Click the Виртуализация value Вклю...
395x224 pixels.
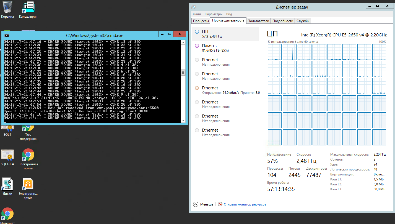tap(379, 174)
